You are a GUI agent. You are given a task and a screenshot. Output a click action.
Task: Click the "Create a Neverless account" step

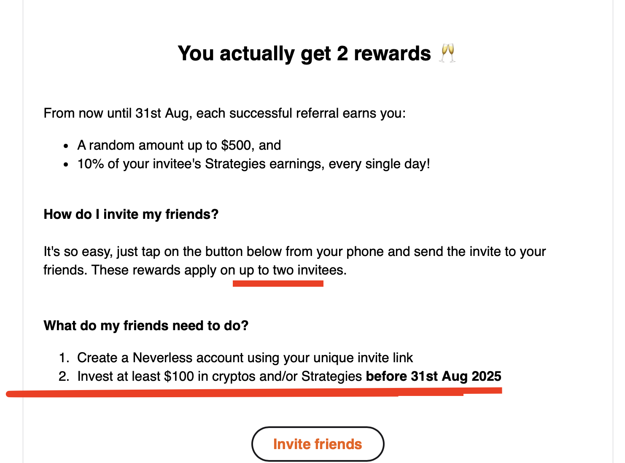[245, 358]
